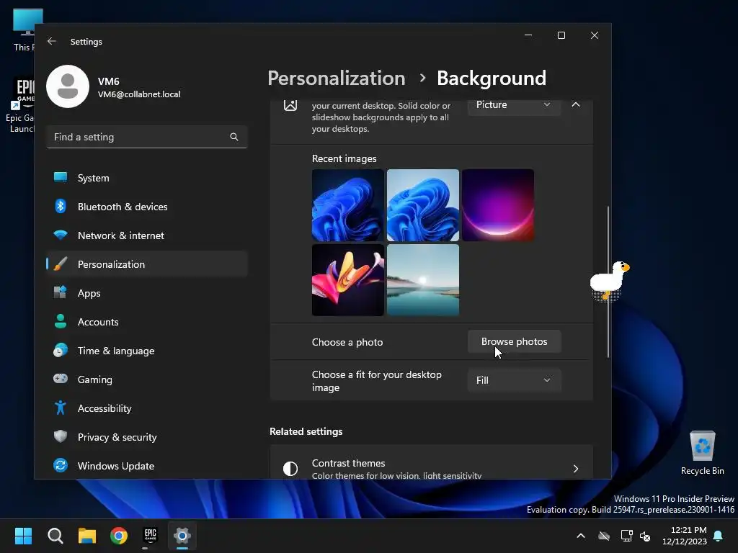Click the OneDrive cloud tray icon
The width and height of the screenshot is (738, 553).
(x=604, y=536)
